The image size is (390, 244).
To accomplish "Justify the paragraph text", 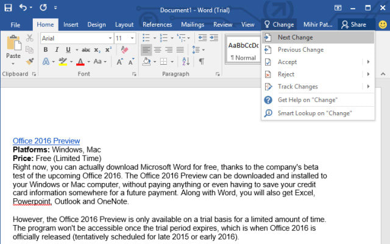I will (x=180, y=50).
